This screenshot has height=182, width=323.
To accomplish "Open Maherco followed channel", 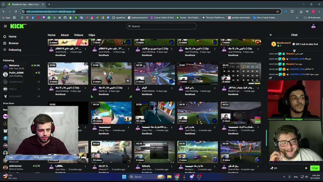I will [x=21, y=67].
